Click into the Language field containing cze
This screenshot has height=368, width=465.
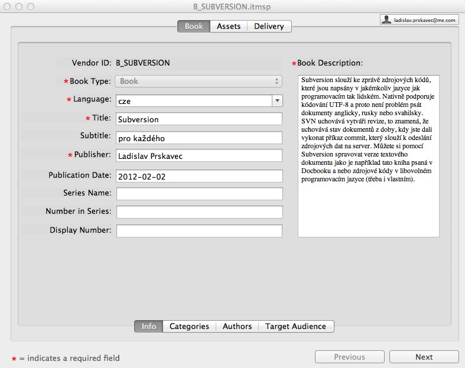[x=194, y=101]
